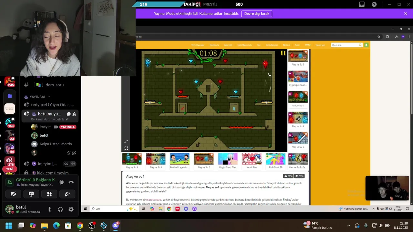Open Simülasyon category
The image size is (413, 232).
[x=272, y=45]
